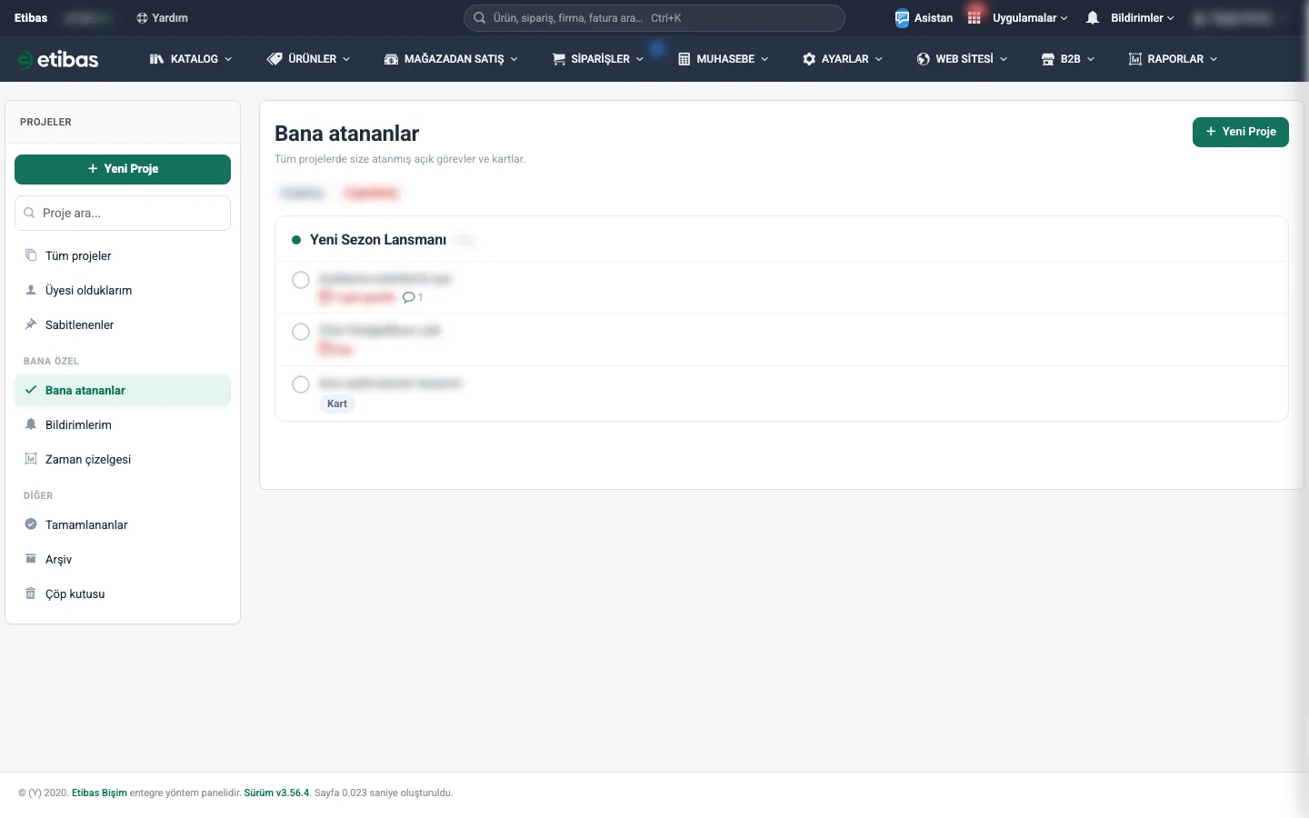Click the etibas logo
The image size is (1309, 818).
point(58,59)
